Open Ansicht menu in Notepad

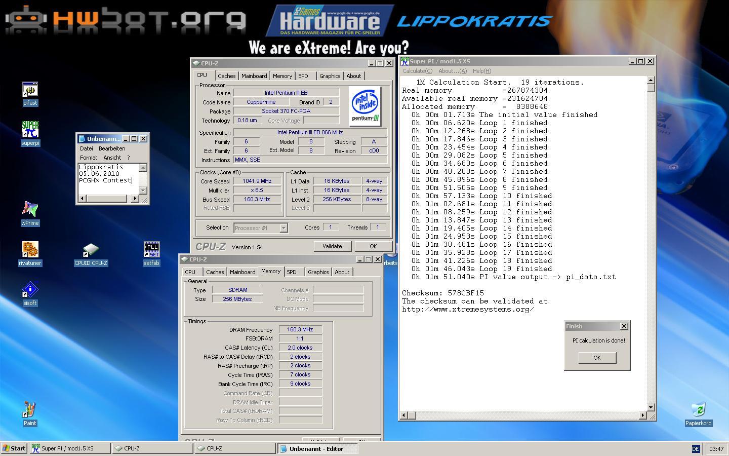pos(112,158)
